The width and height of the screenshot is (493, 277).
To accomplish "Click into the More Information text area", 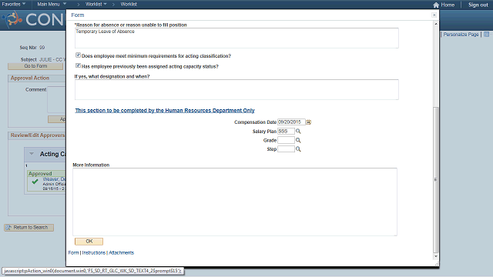I will (x=235, y=202).
